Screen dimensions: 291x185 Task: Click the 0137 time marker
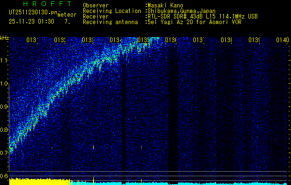[199, 40]
